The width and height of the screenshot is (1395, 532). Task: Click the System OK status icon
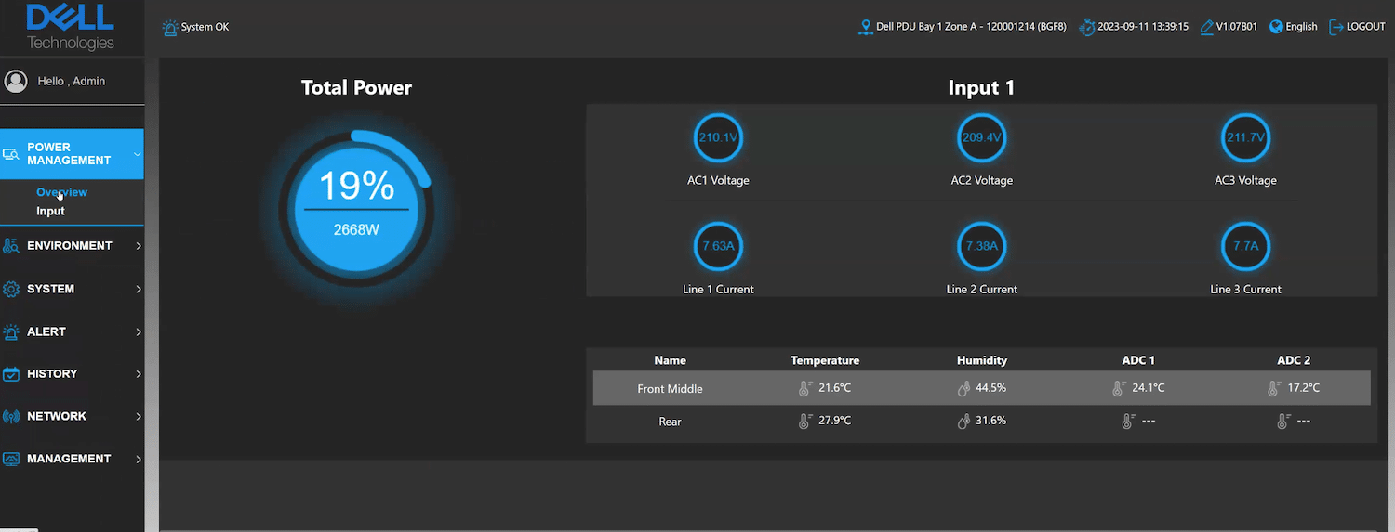169,28
